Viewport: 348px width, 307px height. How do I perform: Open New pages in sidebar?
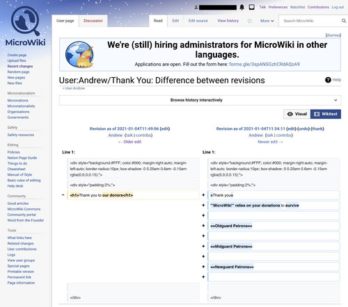(16, 78)
